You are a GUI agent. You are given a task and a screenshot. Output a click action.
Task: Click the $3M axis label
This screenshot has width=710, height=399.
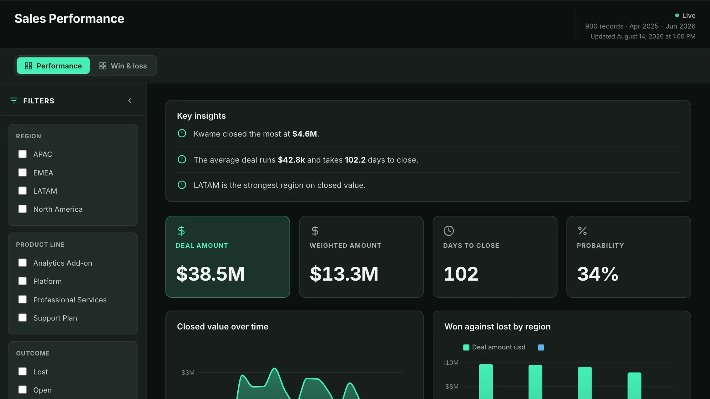(x=188, y=373)
